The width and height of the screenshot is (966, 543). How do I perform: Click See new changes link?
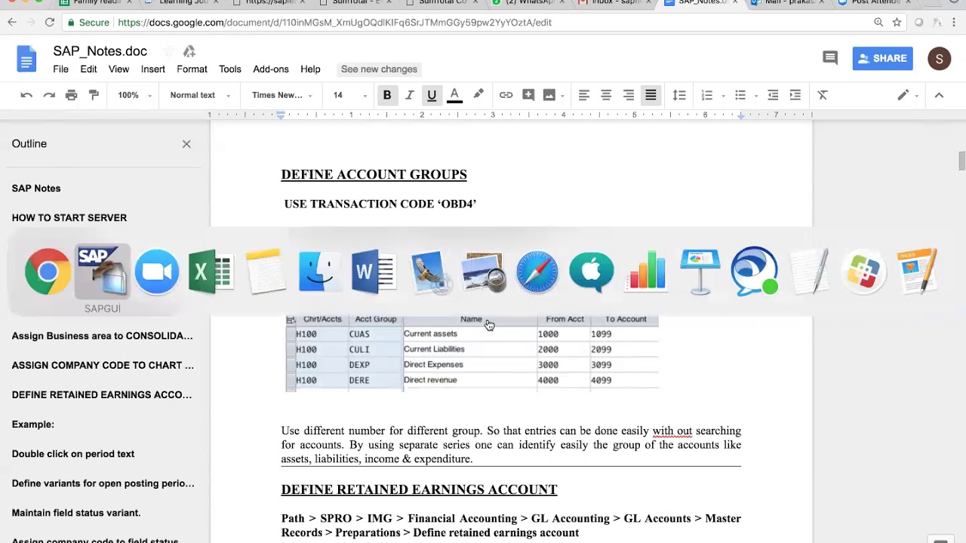(x=379, y=69)
